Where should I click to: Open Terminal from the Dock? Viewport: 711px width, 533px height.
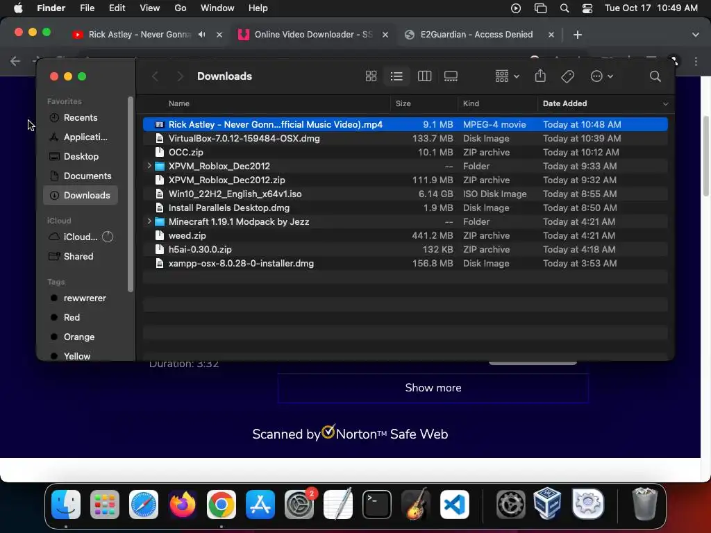coord(377,505)
